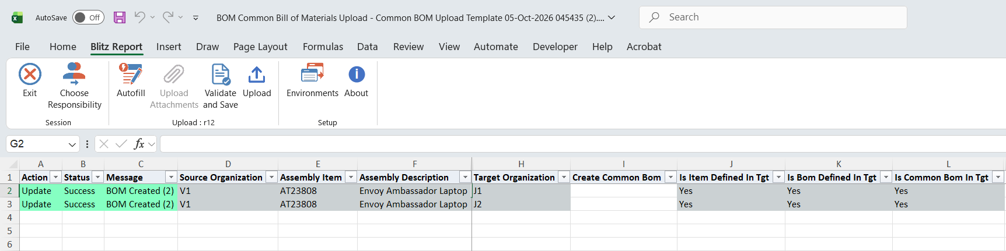Open Customize Quick Access Toolbar menu
This screenshot has width=1006, height=251.
pos(195,18)
